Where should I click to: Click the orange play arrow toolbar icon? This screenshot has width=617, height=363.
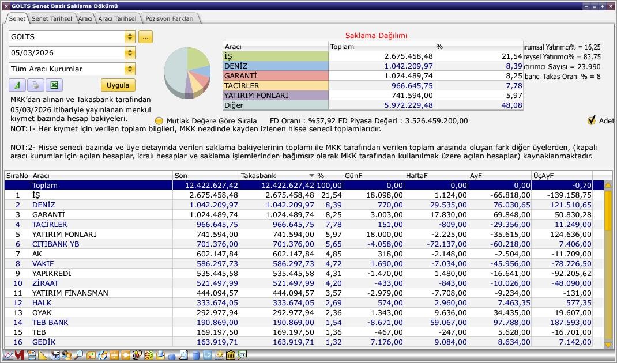(126, 356)
